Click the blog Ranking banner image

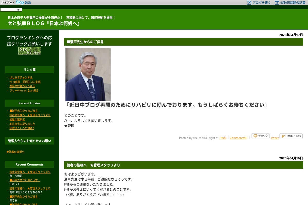[x=30, y=51]
